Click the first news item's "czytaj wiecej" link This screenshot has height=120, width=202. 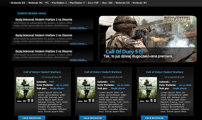(x=78, y=28)
